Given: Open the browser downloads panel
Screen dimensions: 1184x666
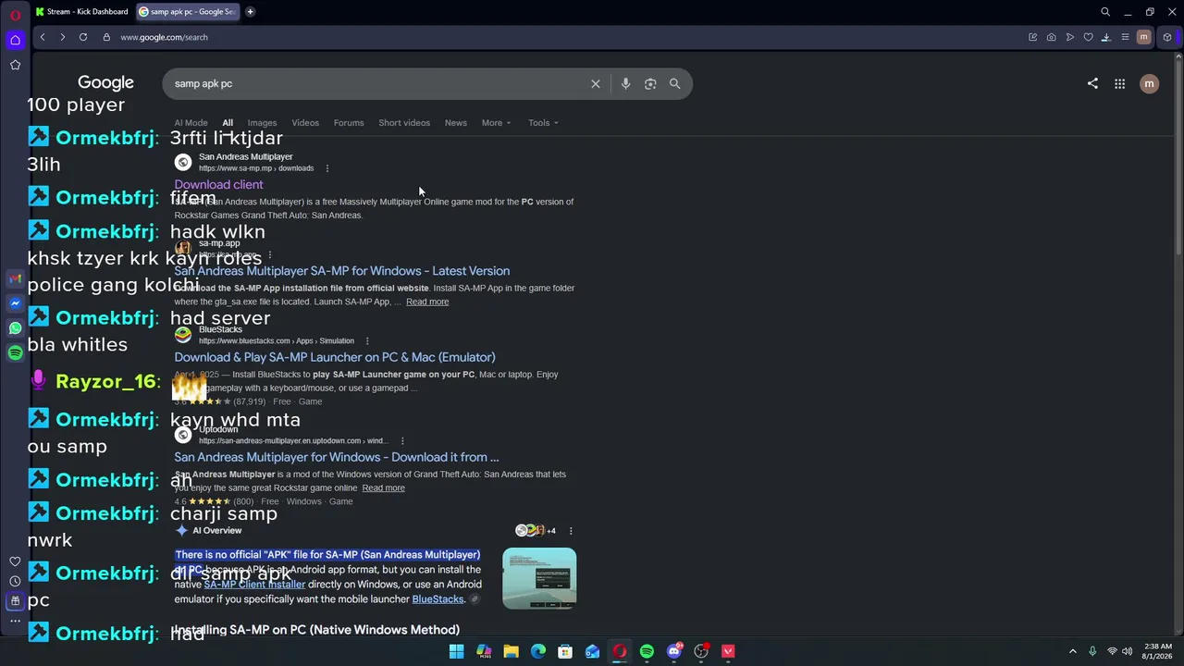Looking at the screenshot, I should (x=1106, y=37).
